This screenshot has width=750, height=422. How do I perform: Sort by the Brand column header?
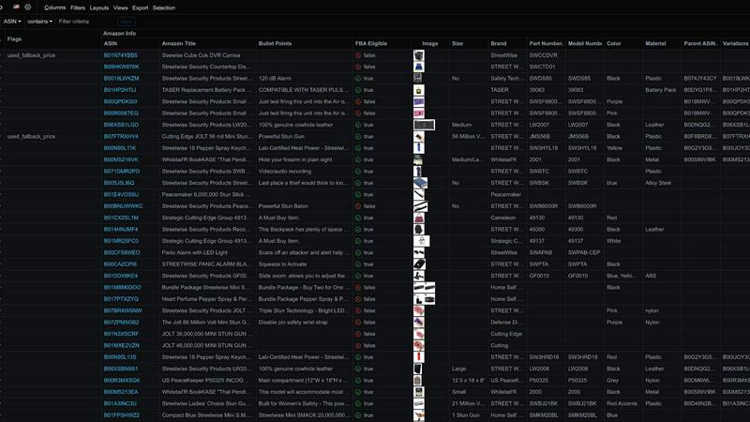point(498,43)
